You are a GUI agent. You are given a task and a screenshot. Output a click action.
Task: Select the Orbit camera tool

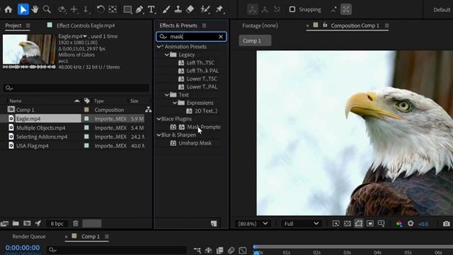coord(62,9)
